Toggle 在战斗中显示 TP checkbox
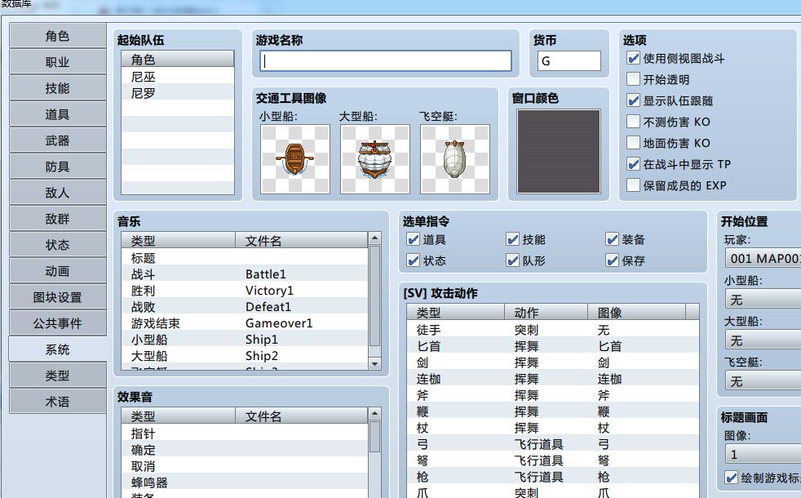The height and width of the screenshot is (498, 801). [633, 164]
